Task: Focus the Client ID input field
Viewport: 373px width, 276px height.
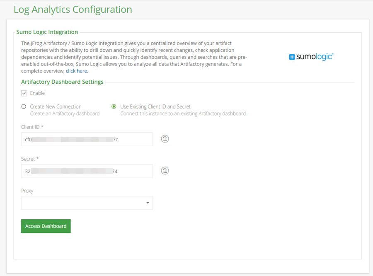Action: [x=87, y=139]
